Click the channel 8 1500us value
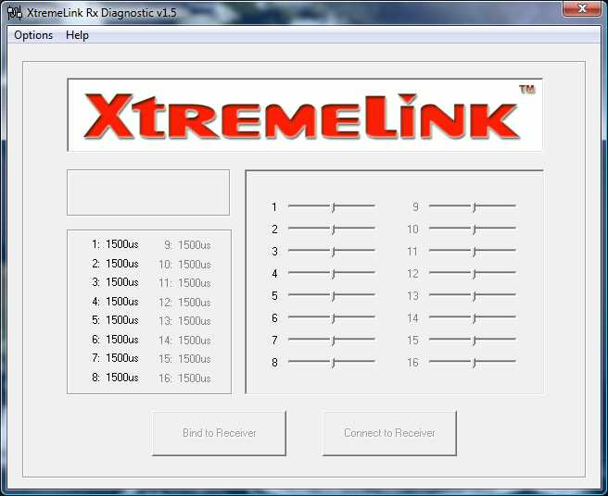This screenshot has height=496, width=608. pos(121,378)
